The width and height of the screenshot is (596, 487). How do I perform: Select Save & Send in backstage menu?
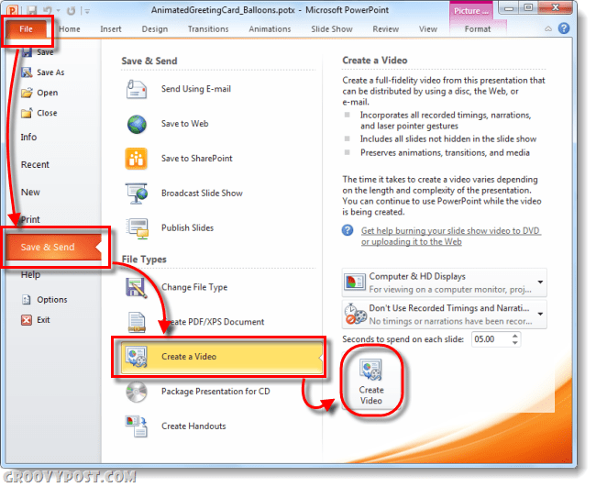tap(53, 247)
